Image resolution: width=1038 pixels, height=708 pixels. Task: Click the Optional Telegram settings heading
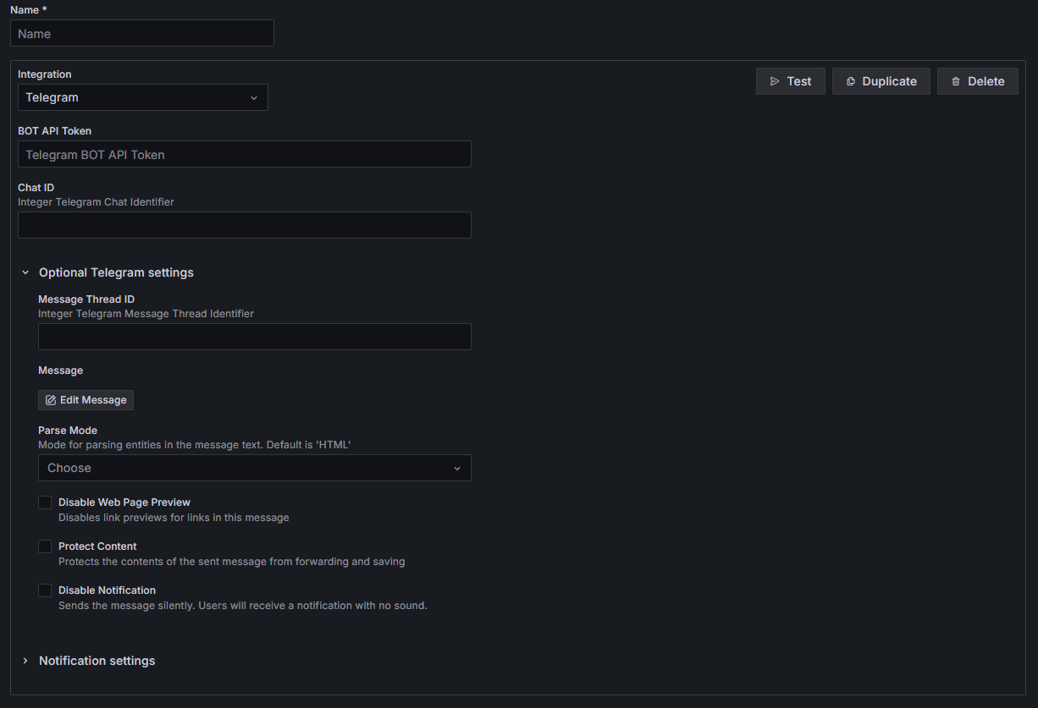[116, 272]
